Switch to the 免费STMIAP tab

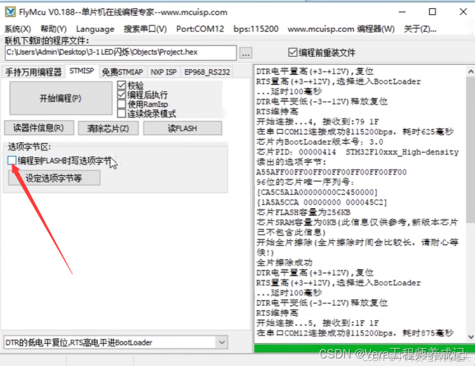[123, 72]
